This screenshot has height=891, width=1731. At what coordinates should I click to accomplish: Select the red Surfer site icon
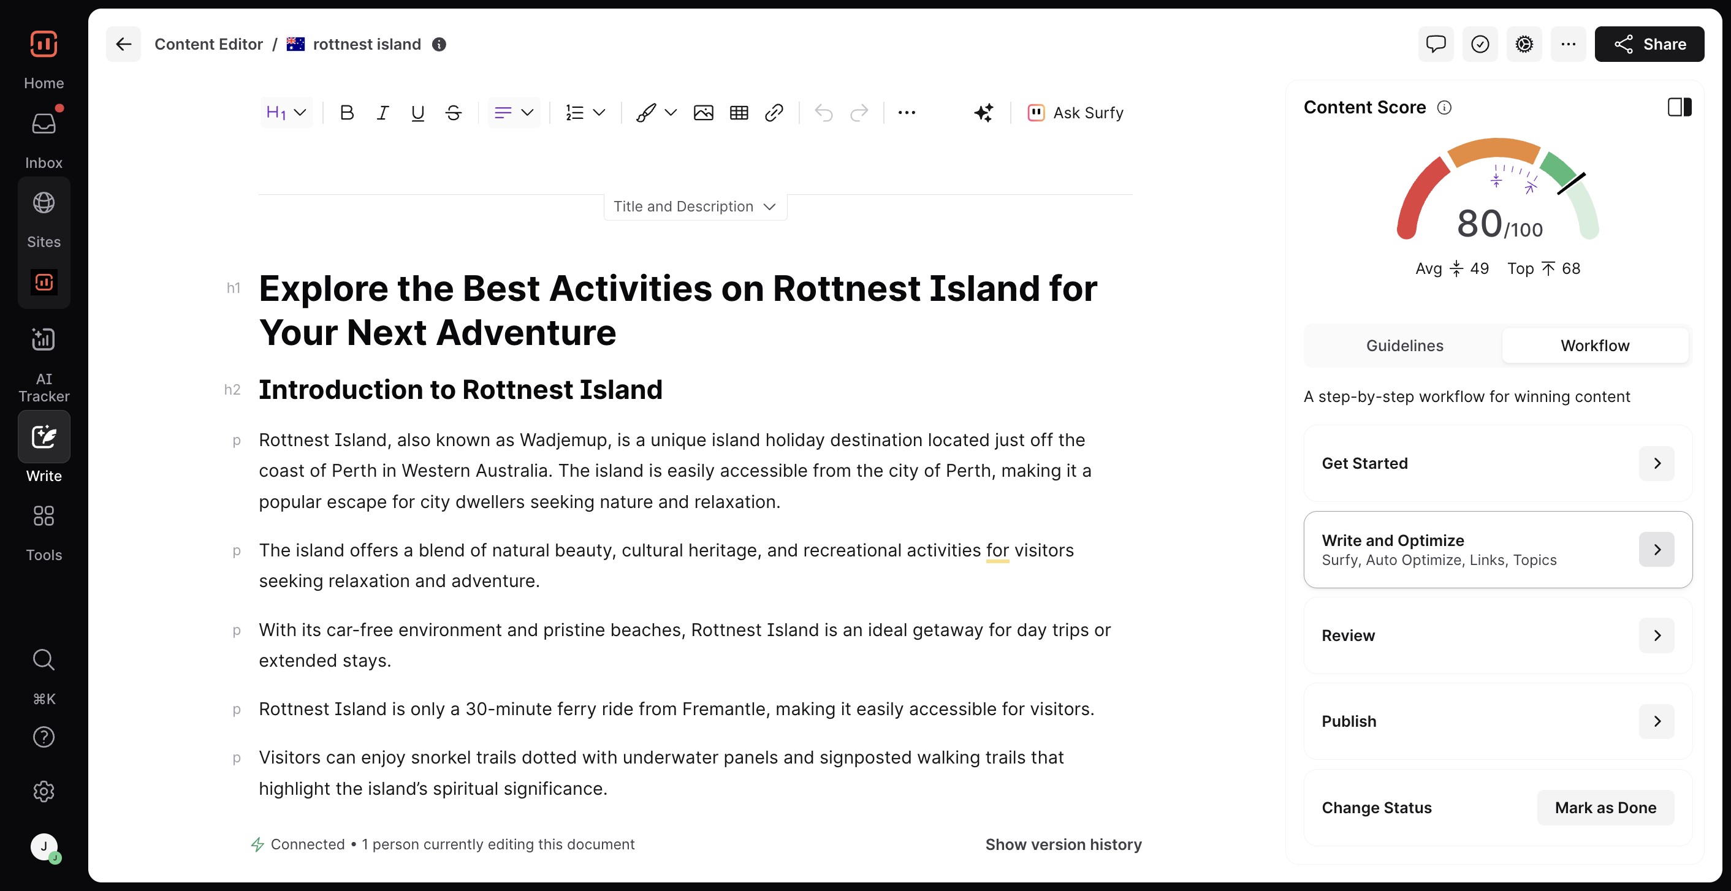(x=44, y=282)
